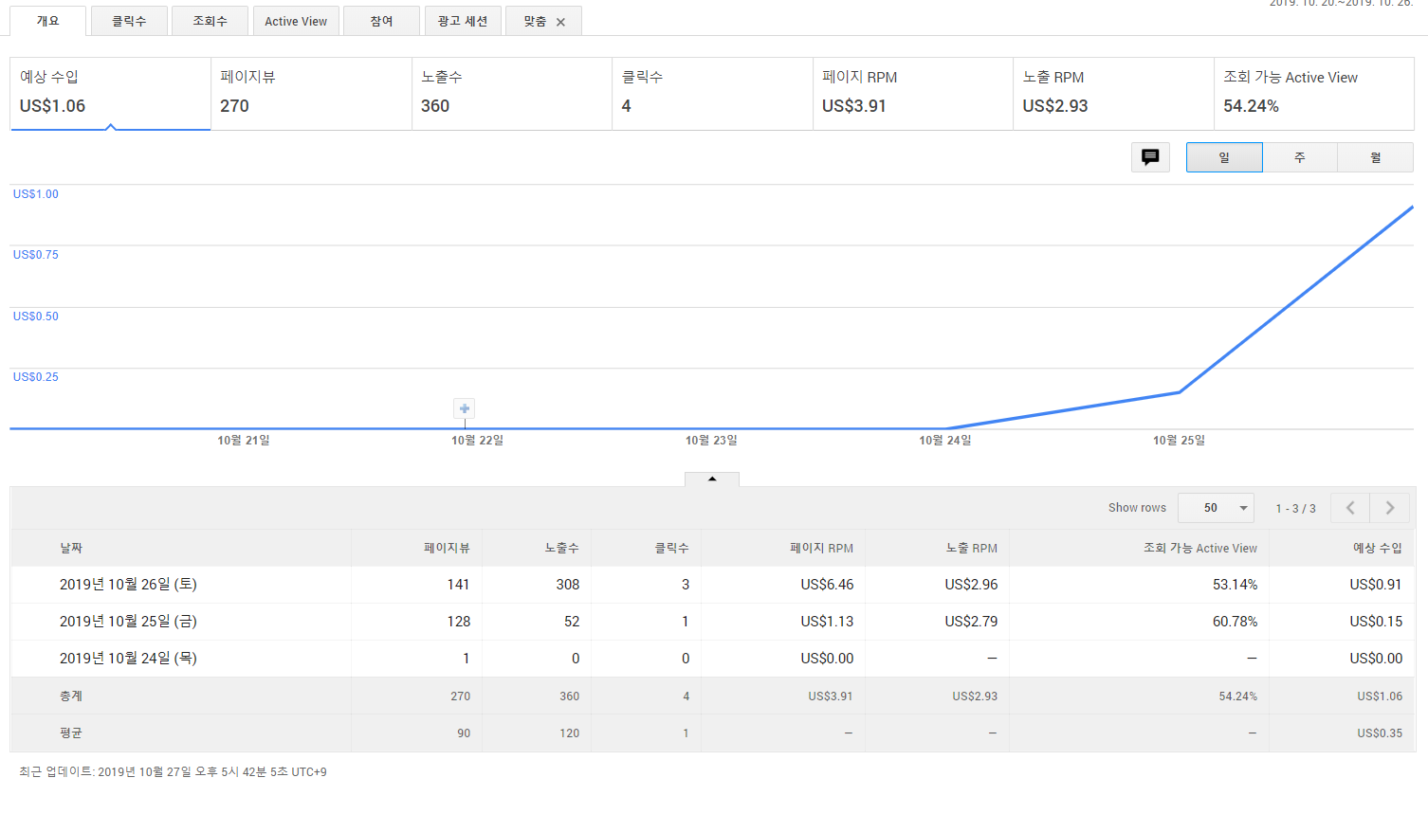Click the row 2019년 10월 24일 (목)
Viewport: 1428px width, 814px height.
pyautogui.click(x=712, y=659)
